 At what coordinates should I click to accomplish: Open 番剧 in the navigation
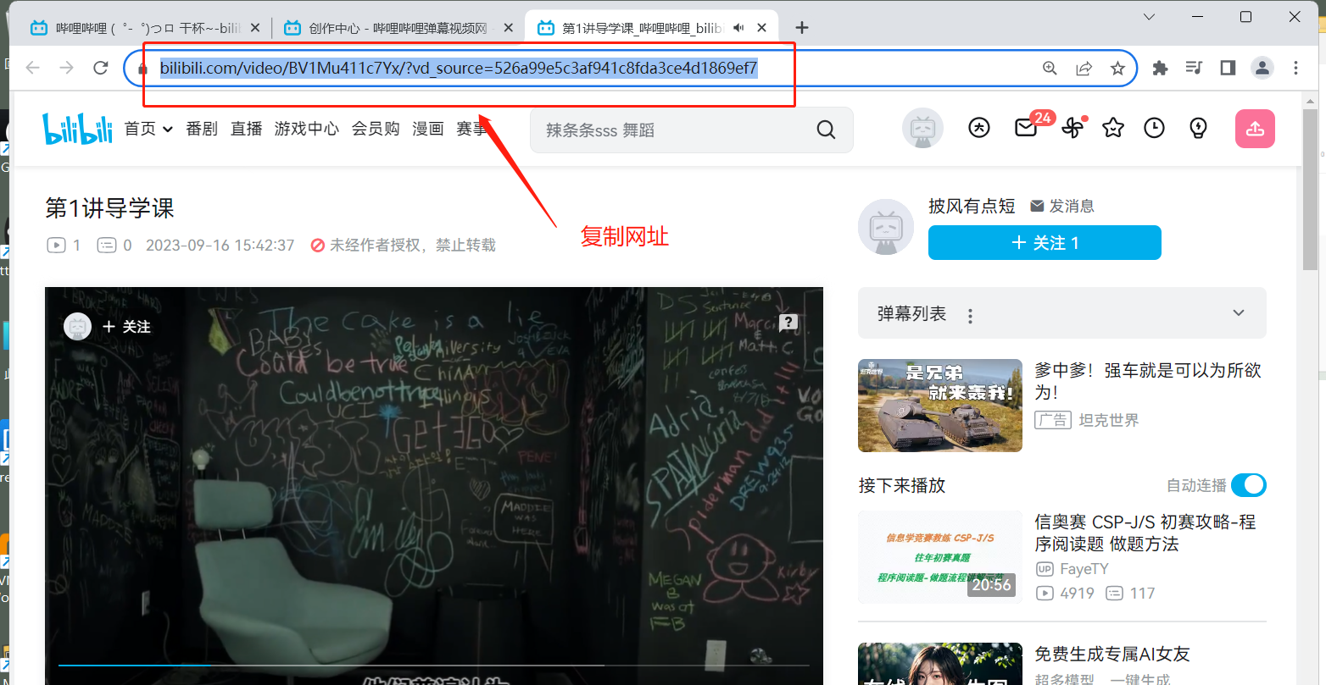tap(202, 129)
